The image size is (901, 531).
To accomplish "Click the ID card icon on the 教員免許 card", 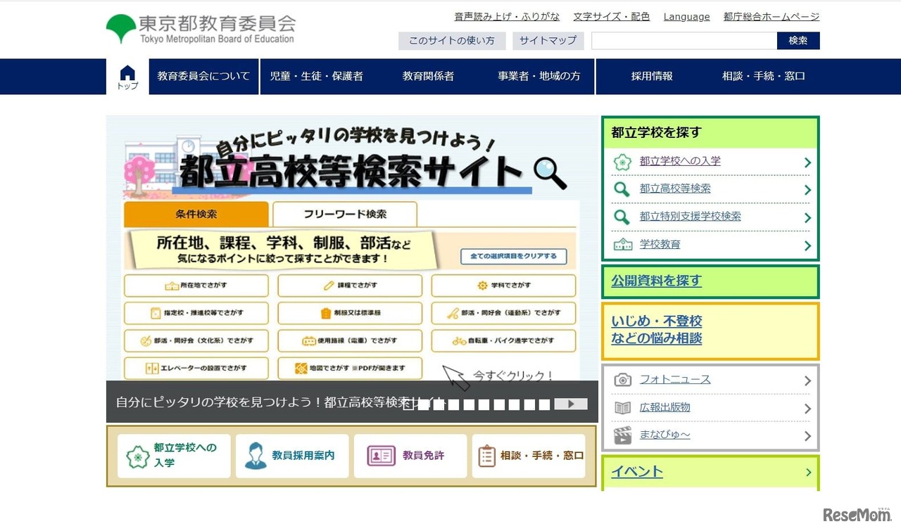I will pyautogui.click(x=381, y=456).
